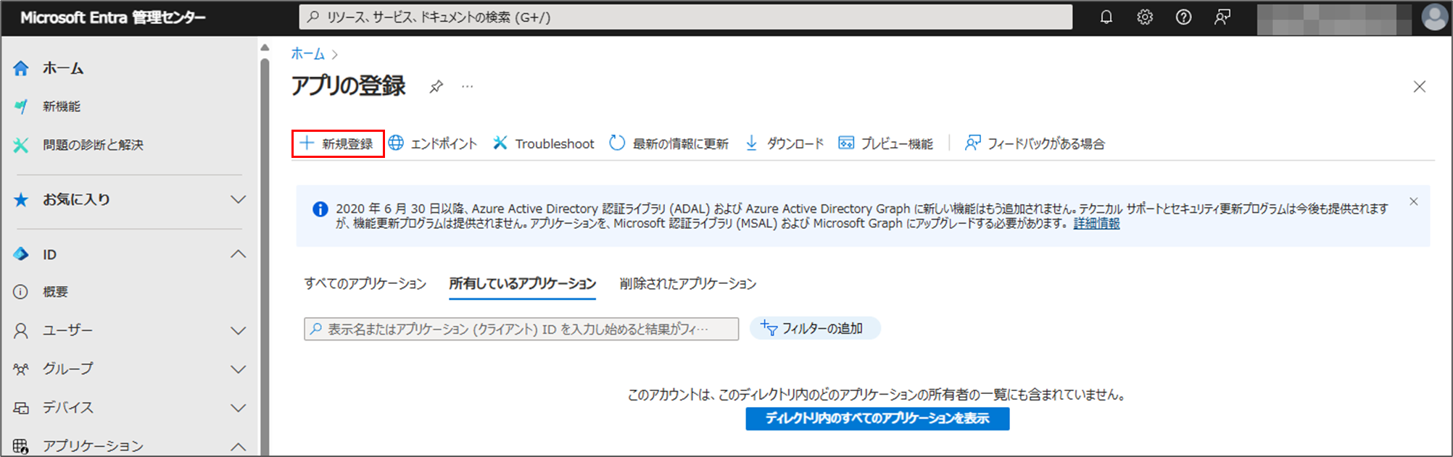The width and height of the screenshot is (1453, 457).
Task: Collapse the アプリケーション menu chevron
Action: point(238,446)
